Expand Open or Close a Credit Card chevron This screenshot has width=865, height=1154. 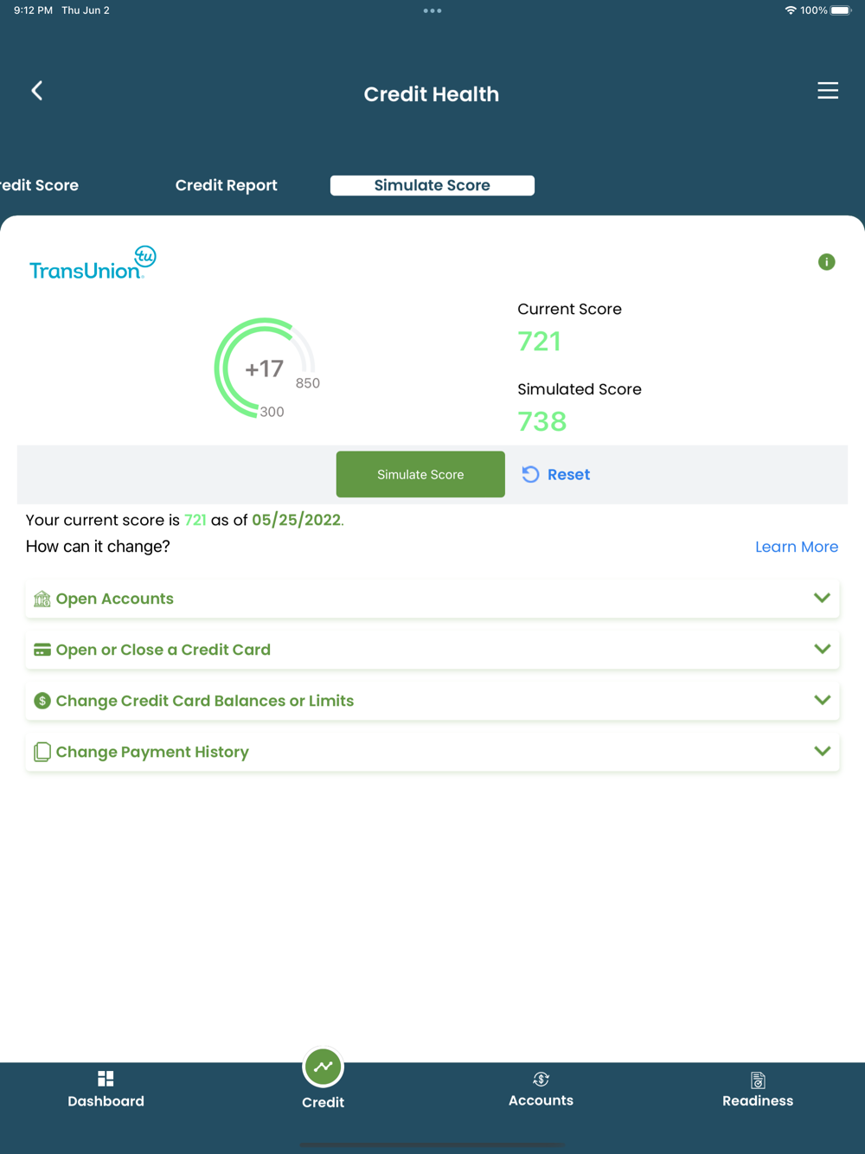tap(822, 649)
